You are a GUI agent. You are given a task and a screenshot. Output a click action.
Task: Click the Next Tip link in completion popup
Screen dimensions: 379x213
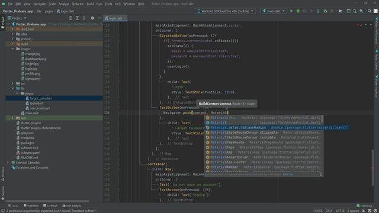point(288,175)
